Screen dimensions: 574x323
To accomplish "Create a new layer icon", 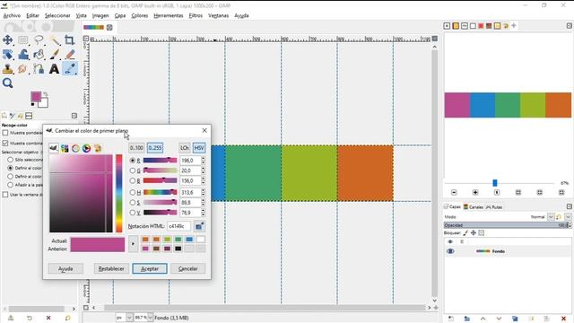I will [x=451, y=319].
